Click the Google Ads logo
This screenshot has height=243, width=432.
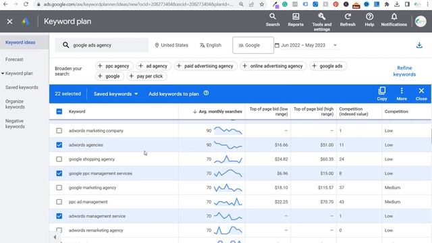[26, 21]
